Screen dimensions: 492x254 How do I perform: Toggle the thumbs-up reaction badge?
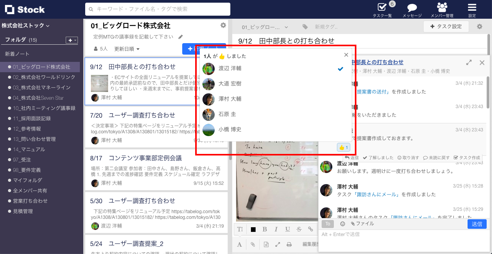pos(343,147)
